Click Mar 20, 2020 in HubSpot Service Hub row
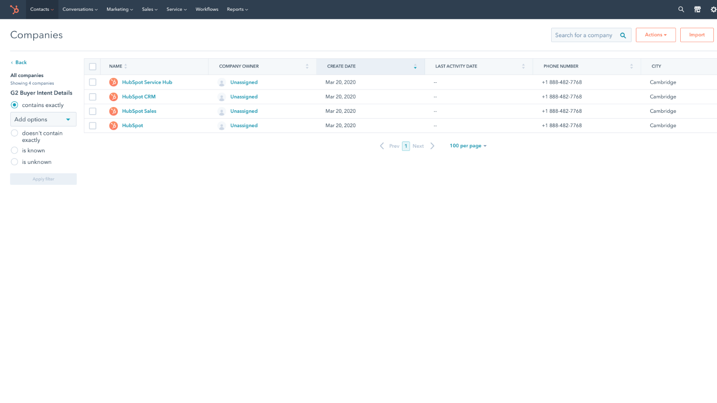717x403 pixels. point(341,82)
